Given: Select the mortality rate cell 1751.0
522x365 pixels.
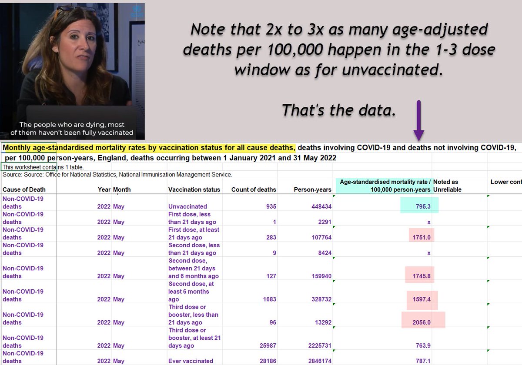Looking at the screenshot, I should click(x=422, y=237).
